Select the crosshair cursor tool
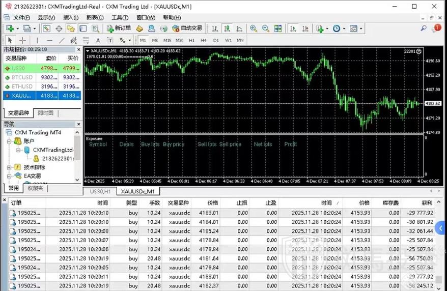 coord(22,40)
